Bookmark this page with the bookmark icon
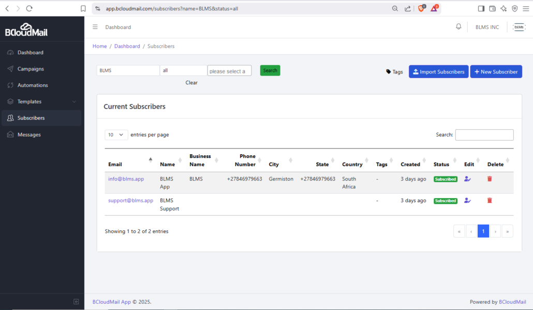This screenshot has width=533, height=310. coord(83,8)
